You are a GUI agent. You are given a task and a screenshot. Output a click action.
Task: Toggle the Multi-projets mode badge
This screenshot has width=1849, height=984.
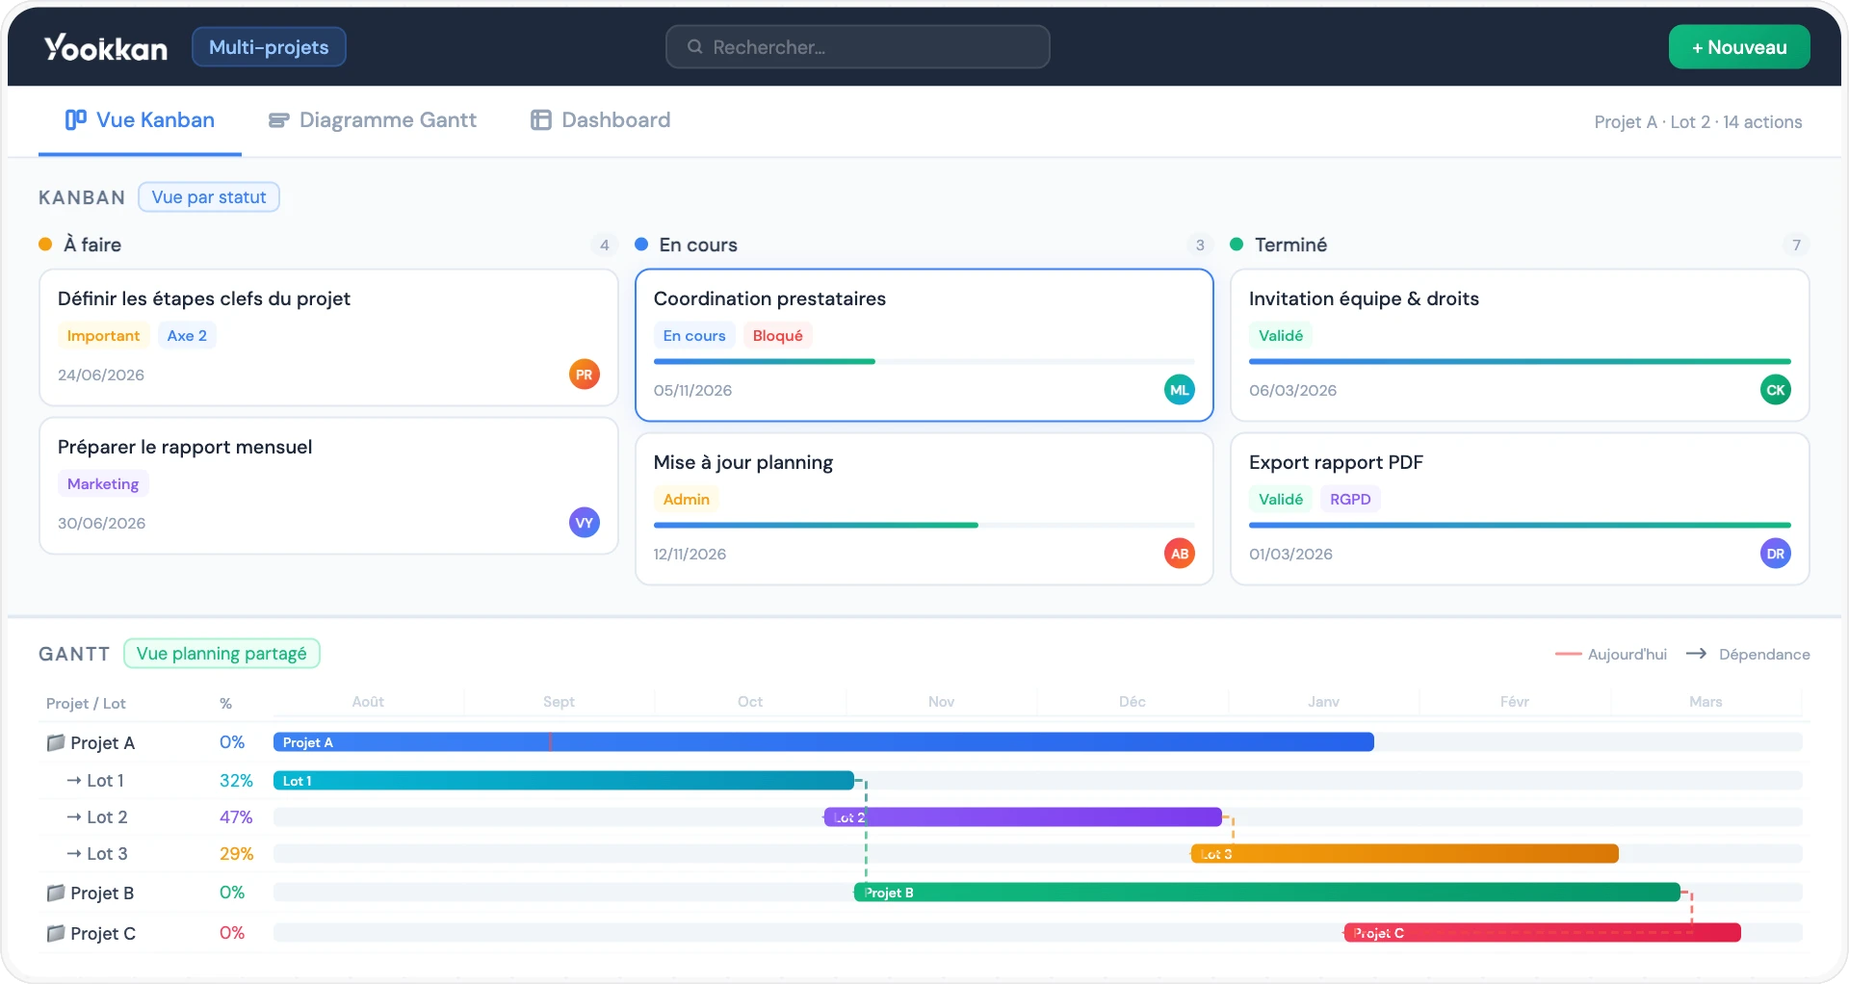[269, 47]
